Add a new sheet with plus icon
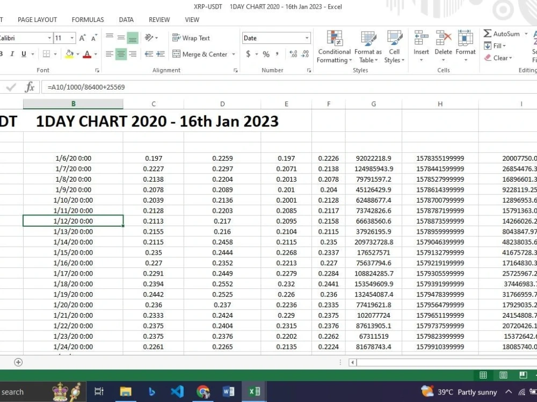Screen dimensions: 537x402 point(18,362)
